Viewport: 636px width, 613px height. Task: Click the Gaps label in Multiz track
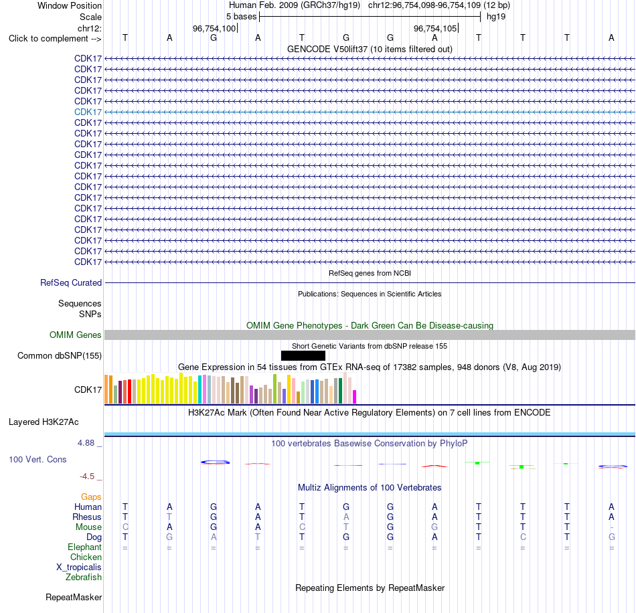91,497
